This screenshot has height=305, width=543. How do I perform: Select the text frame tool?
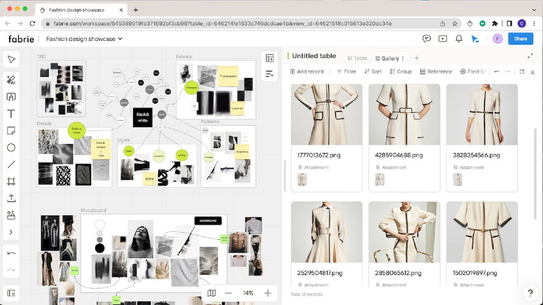pos(11,97)
